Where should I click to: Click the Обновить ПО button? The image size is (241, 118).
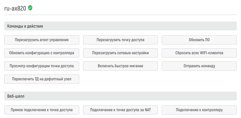(199, 40)
